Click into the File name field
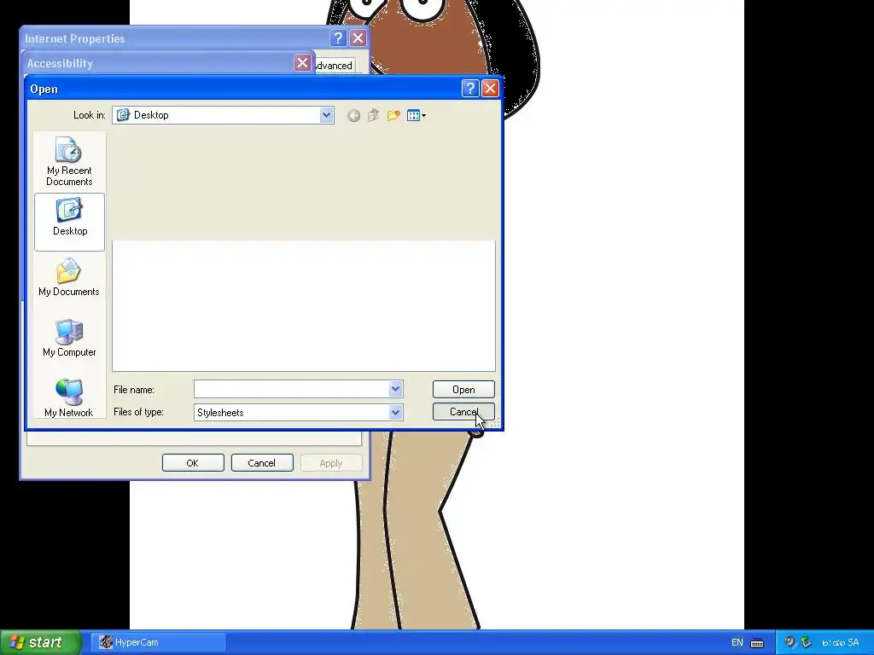Image resolution: width=874 pixels, height=655 pixels. pos(292,389)
